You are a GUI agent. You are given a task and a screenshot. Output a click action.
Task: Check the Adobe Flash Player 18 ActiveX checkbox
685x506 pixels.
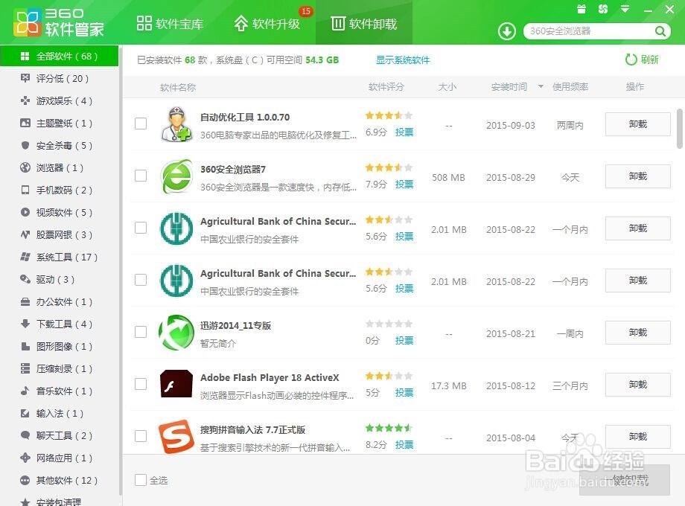pos(141,384)
